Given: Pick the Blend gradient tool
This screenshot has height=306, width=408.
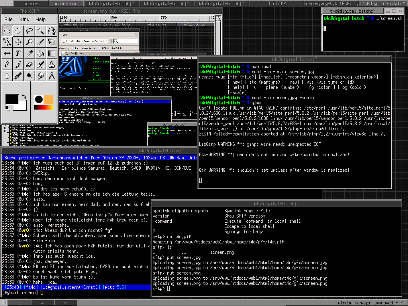Looking at the screenshot, I should tap(52, 53).
